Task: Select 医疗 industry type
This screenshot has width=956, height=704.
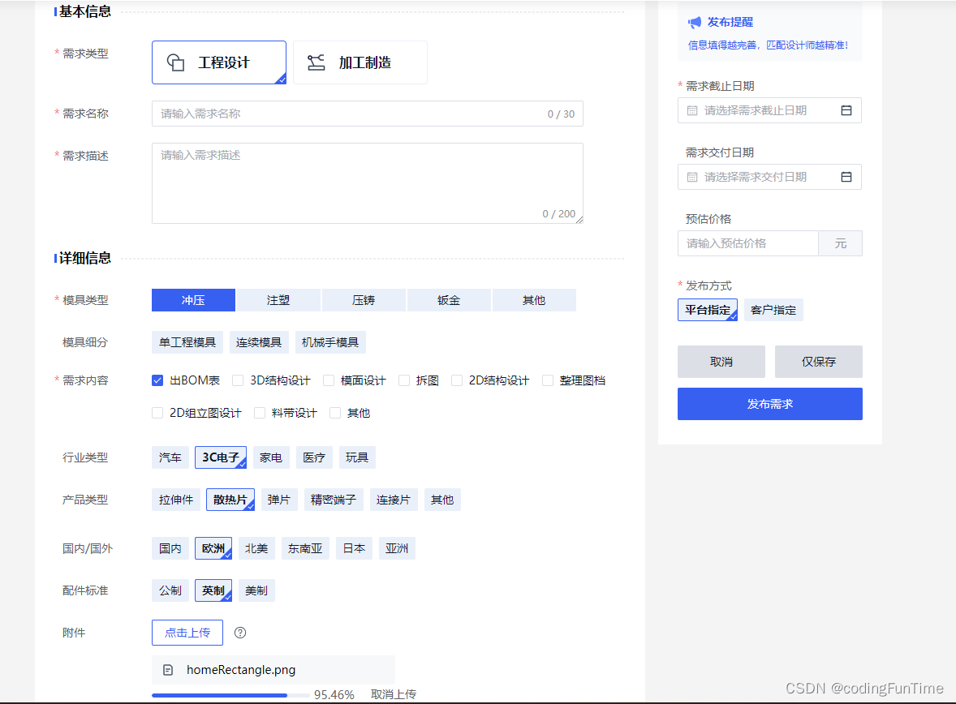Action: (314, 457)
